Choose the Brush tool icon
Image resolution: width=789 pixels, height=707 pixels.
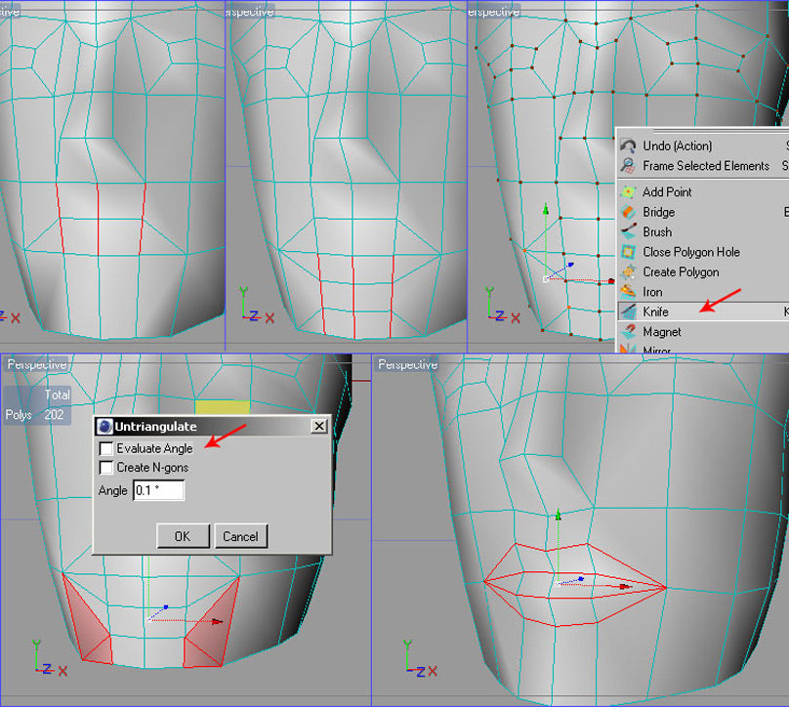[628, 232]
